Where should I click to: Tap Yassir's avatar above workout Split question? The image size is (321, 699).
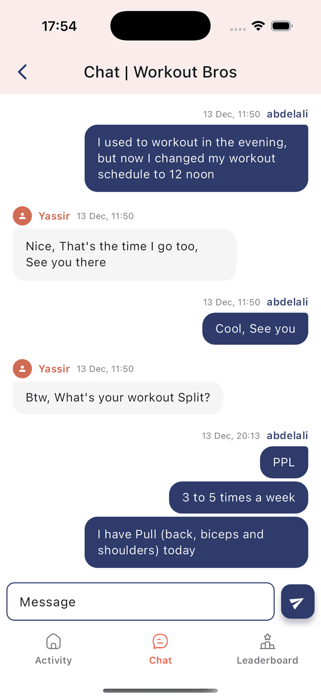point(22,369)
